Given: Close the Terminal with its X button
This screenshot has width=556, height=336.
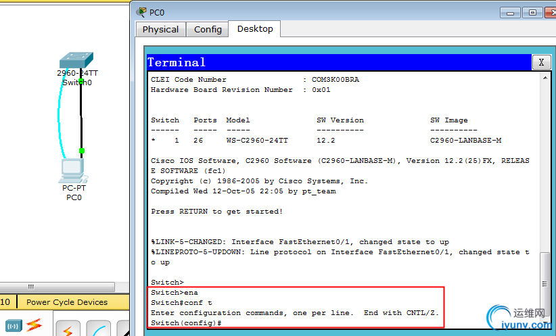Looking at the screenshot, I should click(x=541, y=62).
